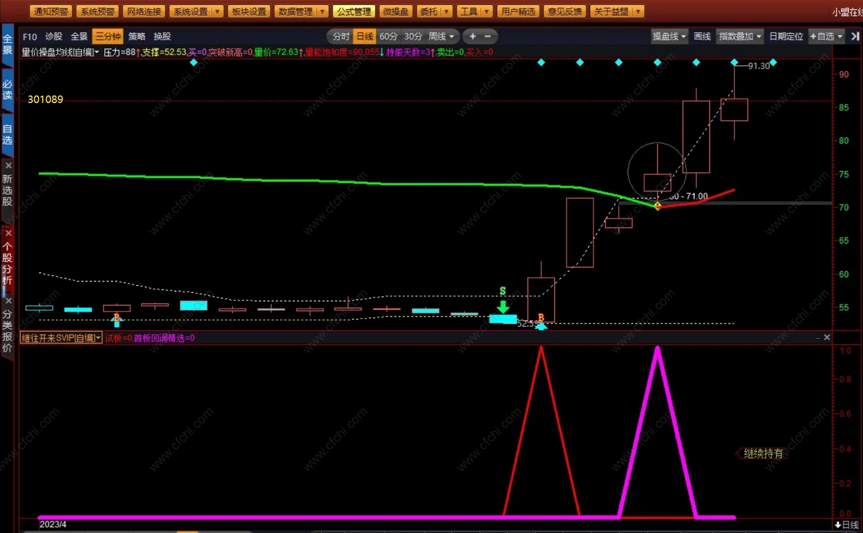Click the 微操盘 toolbar button
The image size is (863, 533).
pyautogui.click(x=396, y=11)
